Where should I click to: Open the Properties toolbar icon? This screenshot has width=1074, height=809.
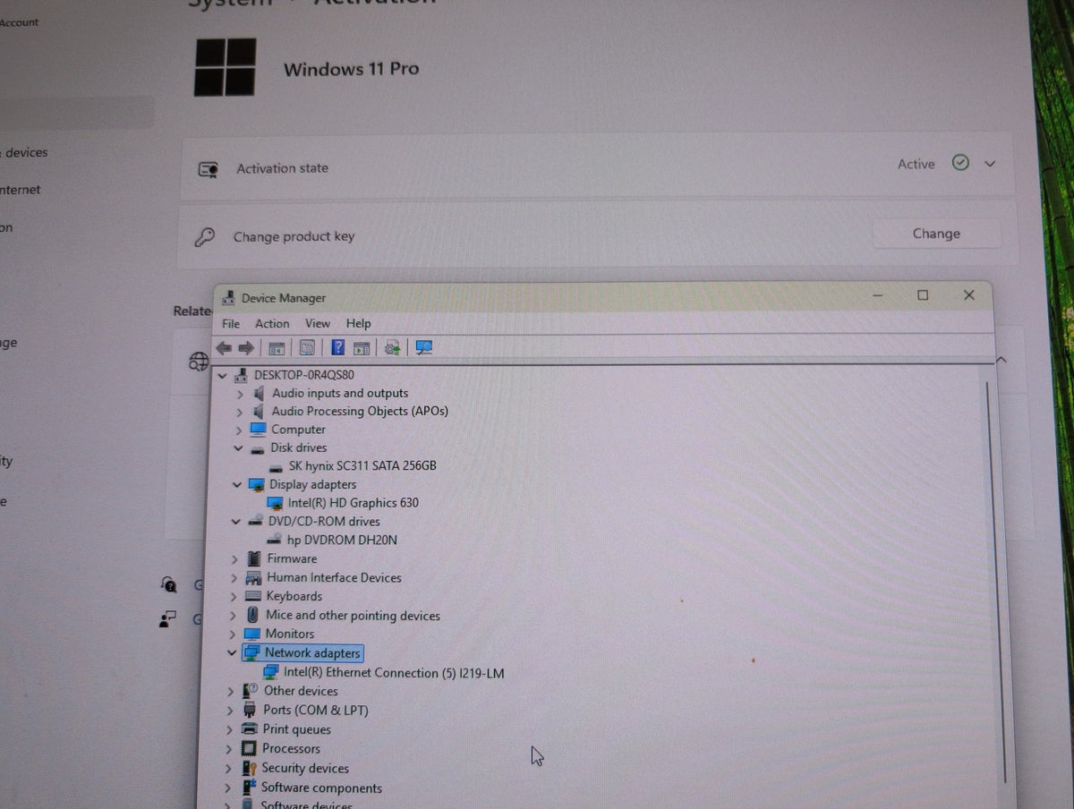click(307, 347)
